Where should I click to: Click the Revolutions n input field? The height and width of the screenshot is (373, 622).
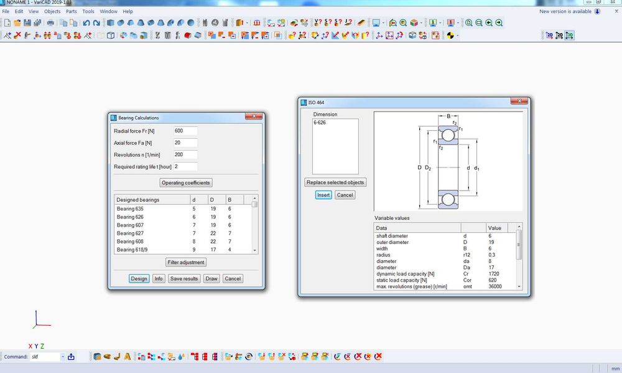pyautogui.click(x=185, y=154)
